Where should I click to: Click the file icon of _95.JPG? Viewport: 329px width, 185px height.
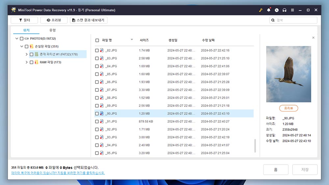(x=102, y=153)
